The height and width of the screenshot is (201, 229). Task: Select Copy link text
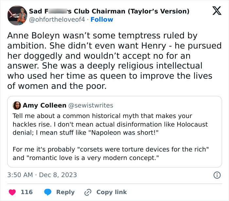coord(111,192)
